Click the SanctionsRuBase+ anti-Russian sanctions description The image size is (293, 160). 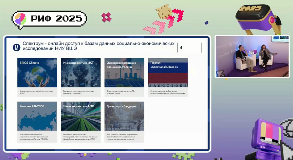coord(168,92)
